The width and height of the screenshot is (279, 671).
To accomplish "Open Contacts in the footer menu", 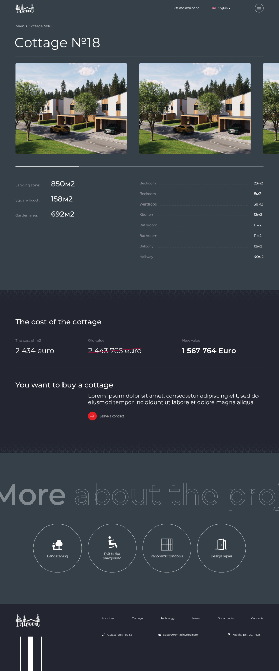I will click(257, 618).
